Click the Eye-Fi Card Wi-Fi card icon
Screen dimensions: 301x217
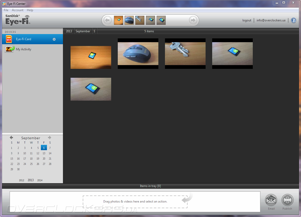pyautogui.click(x=9, y=39)
